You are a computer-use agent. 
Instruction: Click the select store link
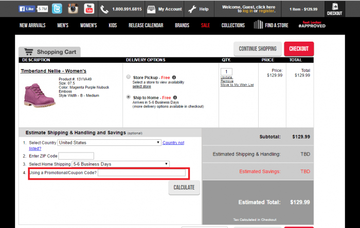tap(141, 86)
